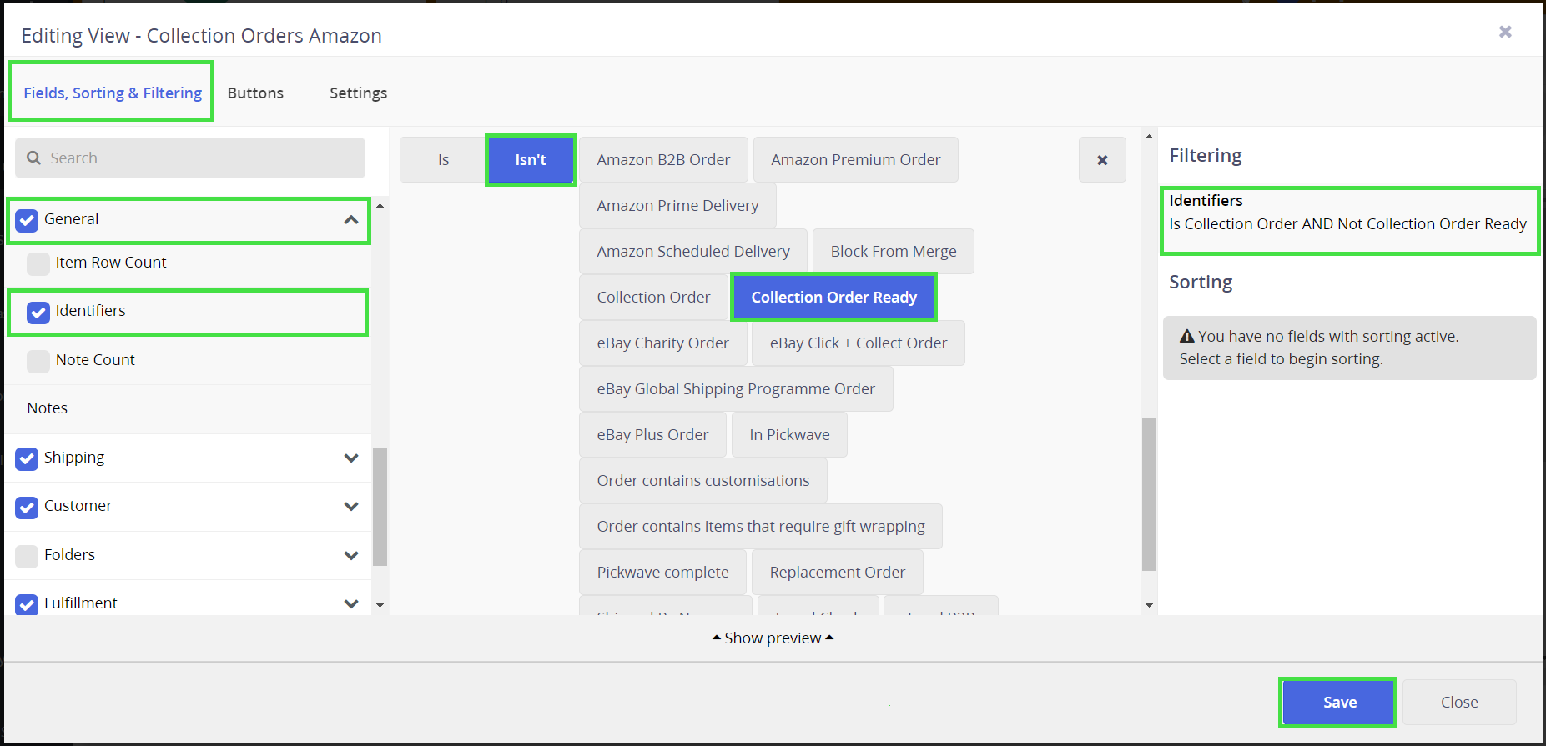The height and width of the screenshot is (746, 1546).
Task: Choose In Pickwave identifier
Action: 789,435
